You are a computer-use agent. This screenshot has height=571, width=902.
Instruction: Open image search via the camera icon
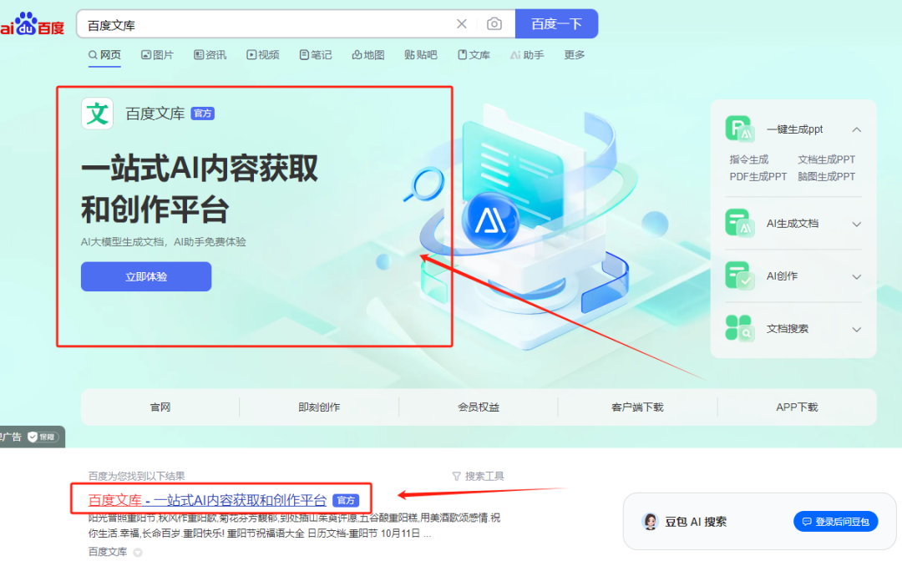(494, 24)
